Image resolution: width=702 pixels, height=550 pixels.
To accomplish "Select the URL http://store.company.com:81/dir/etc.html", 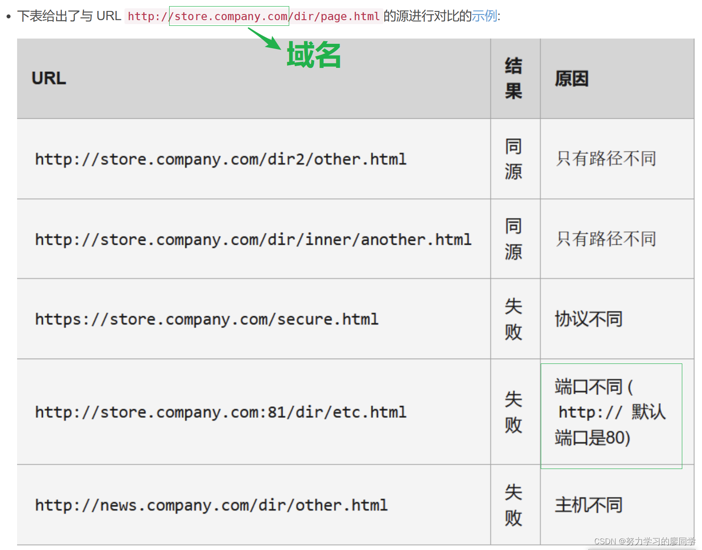I will (220, 412).
